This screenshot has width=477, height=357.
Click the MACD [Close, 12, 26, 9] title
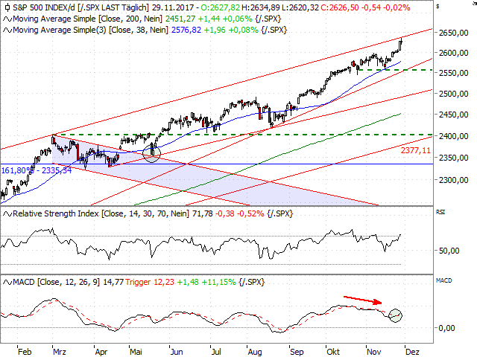57,282
